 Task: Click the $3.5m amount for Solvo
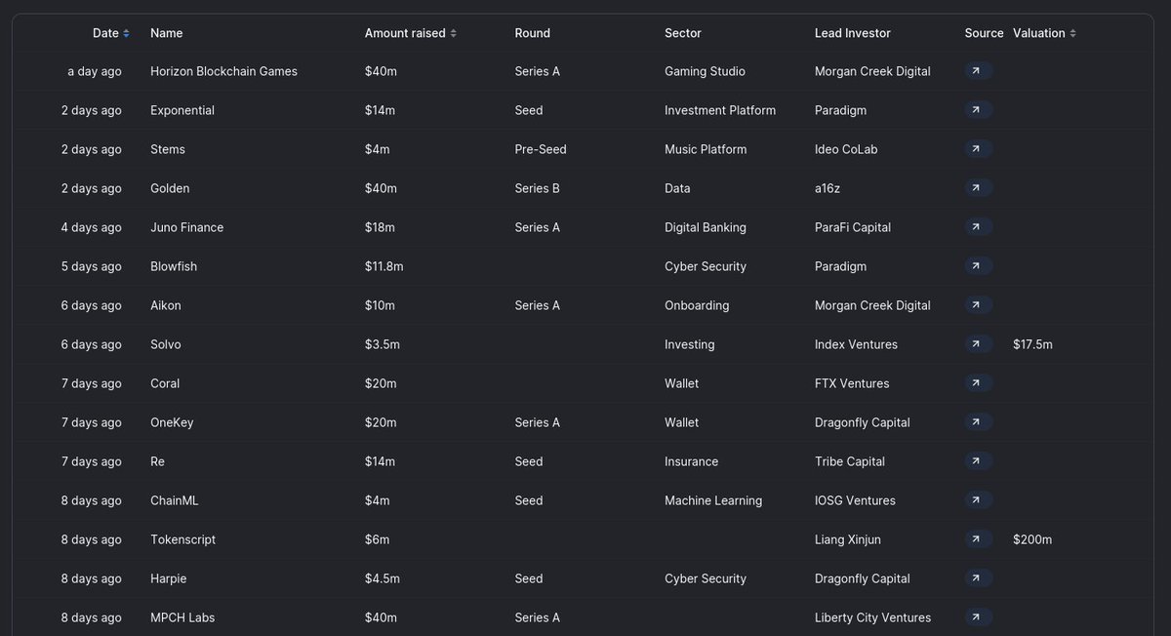pos(382,344)
